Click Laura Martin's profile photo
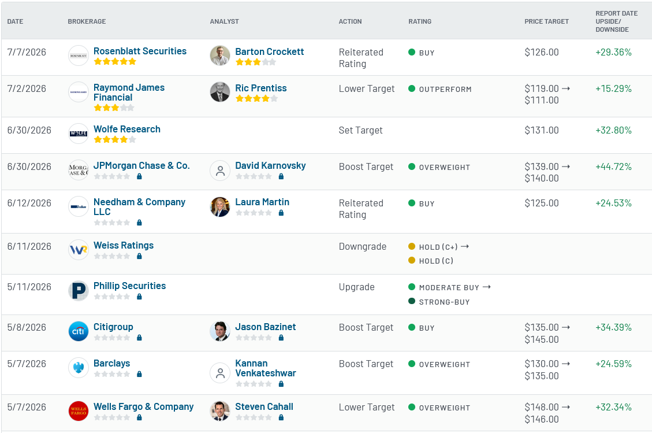 (x=220, y=207)
